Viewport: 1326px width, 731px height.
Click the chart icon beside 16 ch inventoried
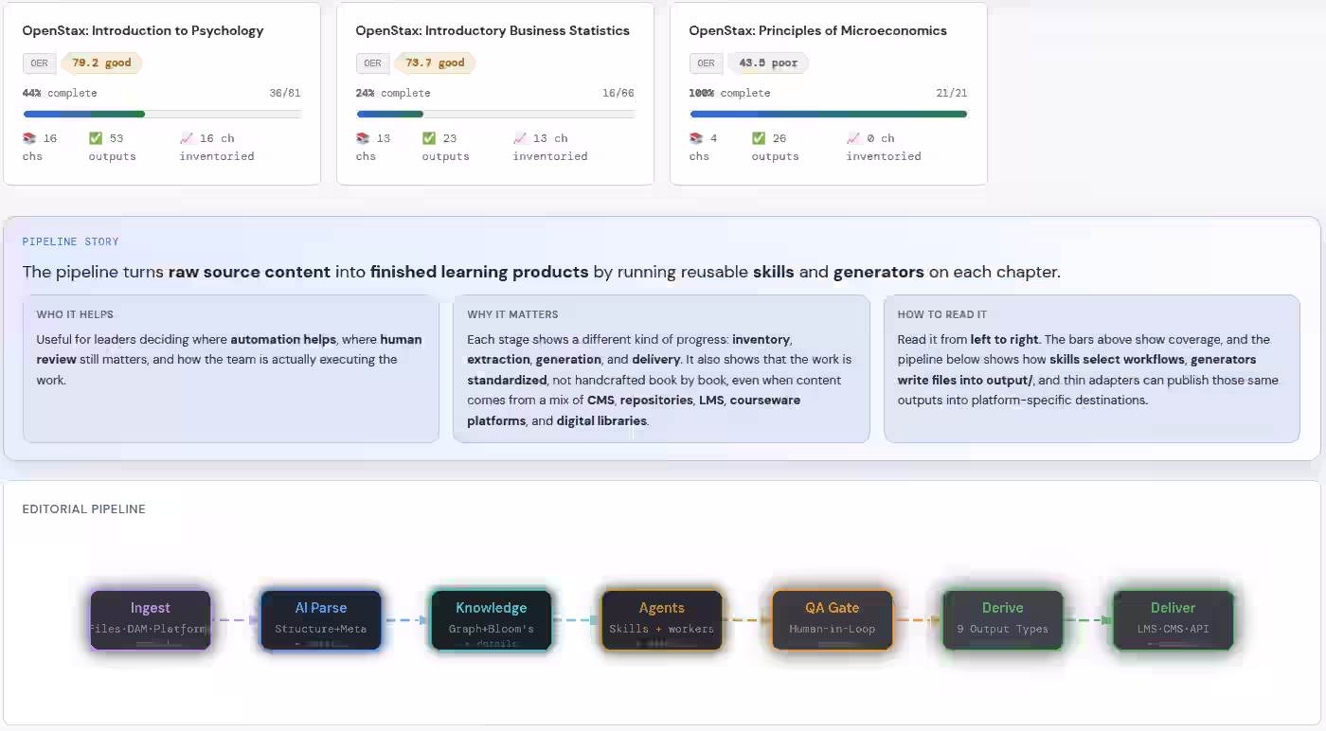tap(187, 138)
